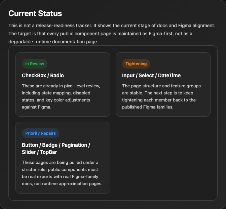Select the CheckBox / Radio card title
This screenshot has height=209, width=226.
43,76
